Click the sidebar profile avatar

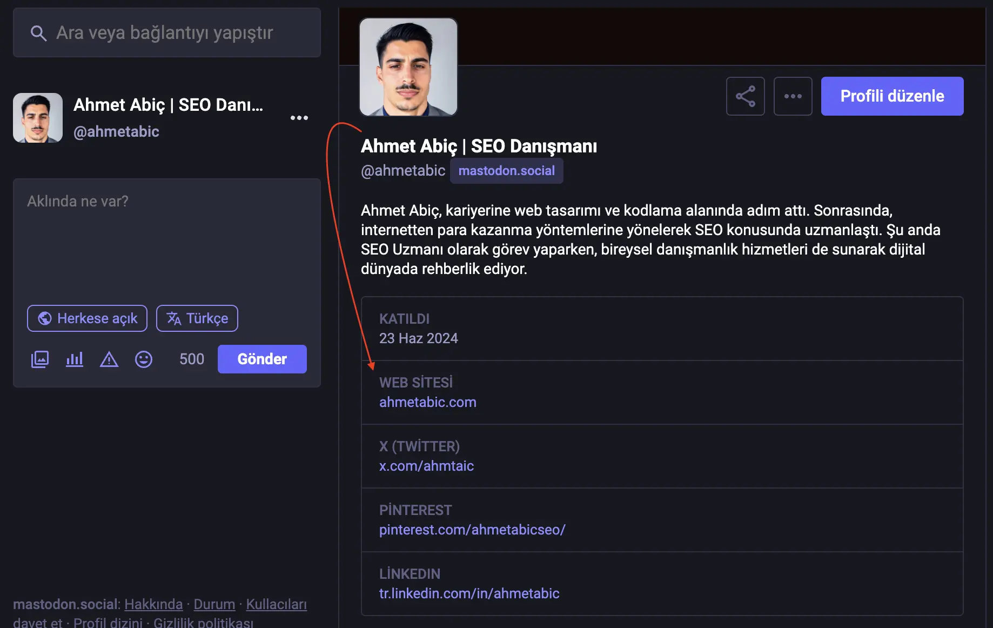click(x=38, y=118)
